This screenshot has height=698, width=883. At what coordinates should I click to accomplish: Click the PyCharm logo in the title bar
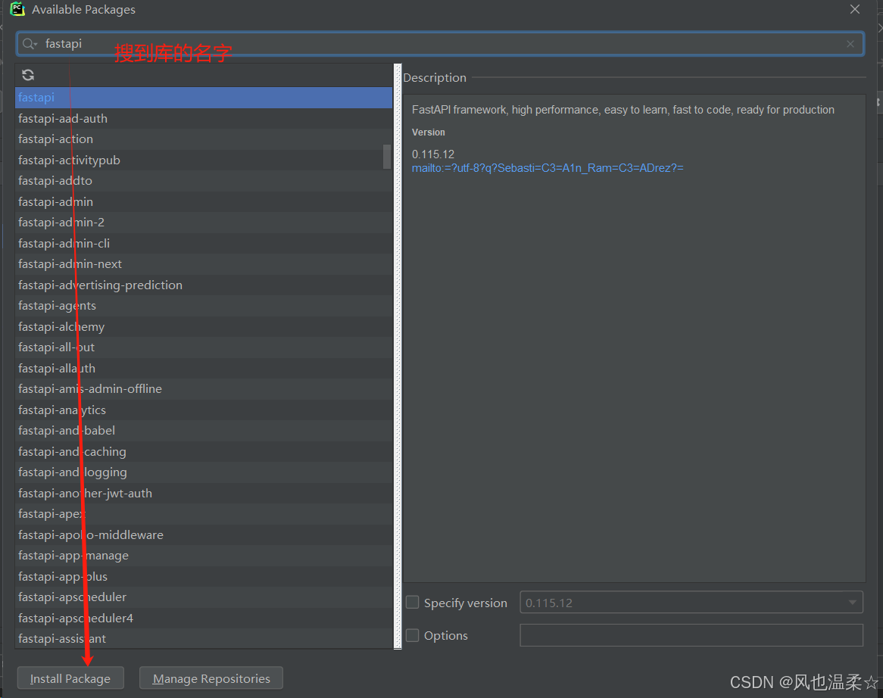(x=17, y=9)
